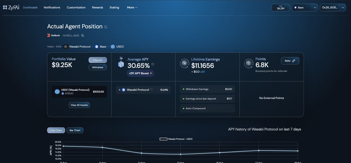The width and height of the screenshot is (351, 163).
Task: Toggle the rZFI APY Boost pill
Action: [140, 73]
